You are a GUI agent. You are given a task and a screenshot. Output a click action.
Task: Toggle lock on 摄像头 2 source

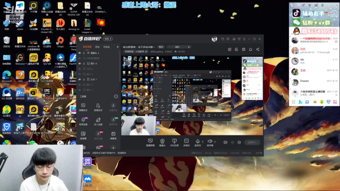click(84, 53)
